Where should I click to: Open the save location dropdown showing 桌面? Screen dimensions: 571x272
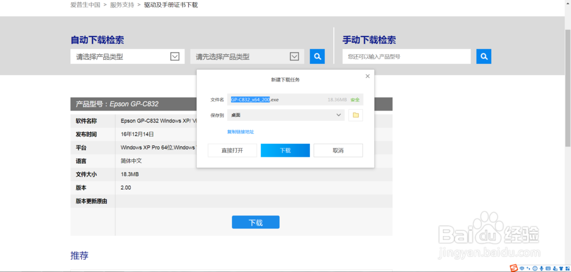286,115
